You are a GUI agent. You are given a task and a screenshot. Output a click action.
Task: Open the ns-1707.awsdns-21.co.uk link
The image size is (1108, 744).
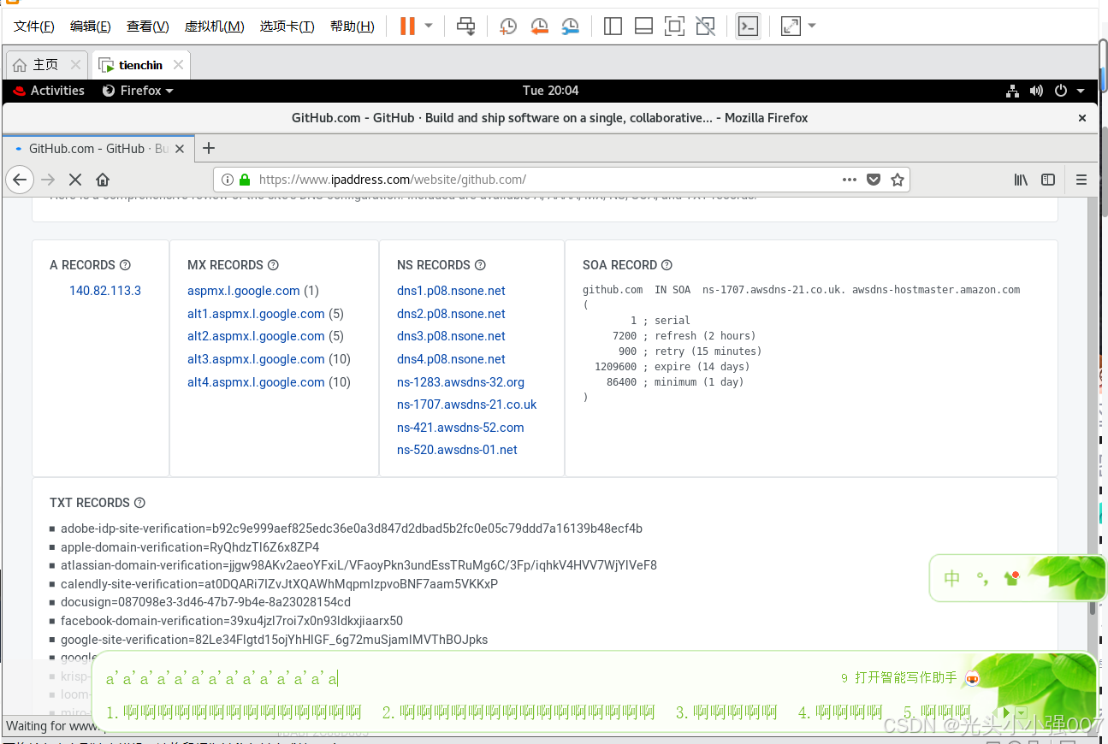tap(467, 404)
